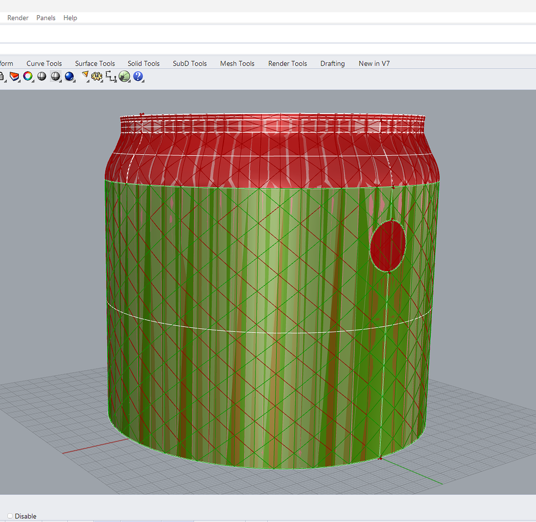Image resolution: width=536 pixels, height=522 pixels.
Task: Open Options via the gear icon
Action: pyautogui.click(x=96, y=76)
